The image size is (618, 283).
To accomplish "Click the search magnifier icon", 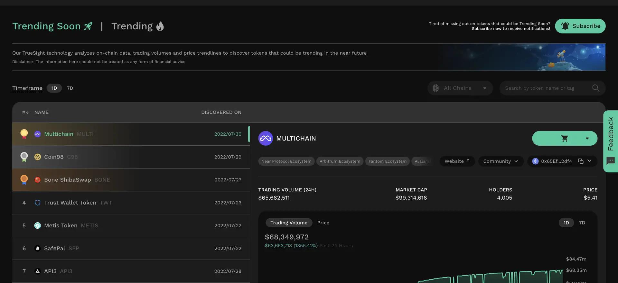I will (x=595, y=88).
